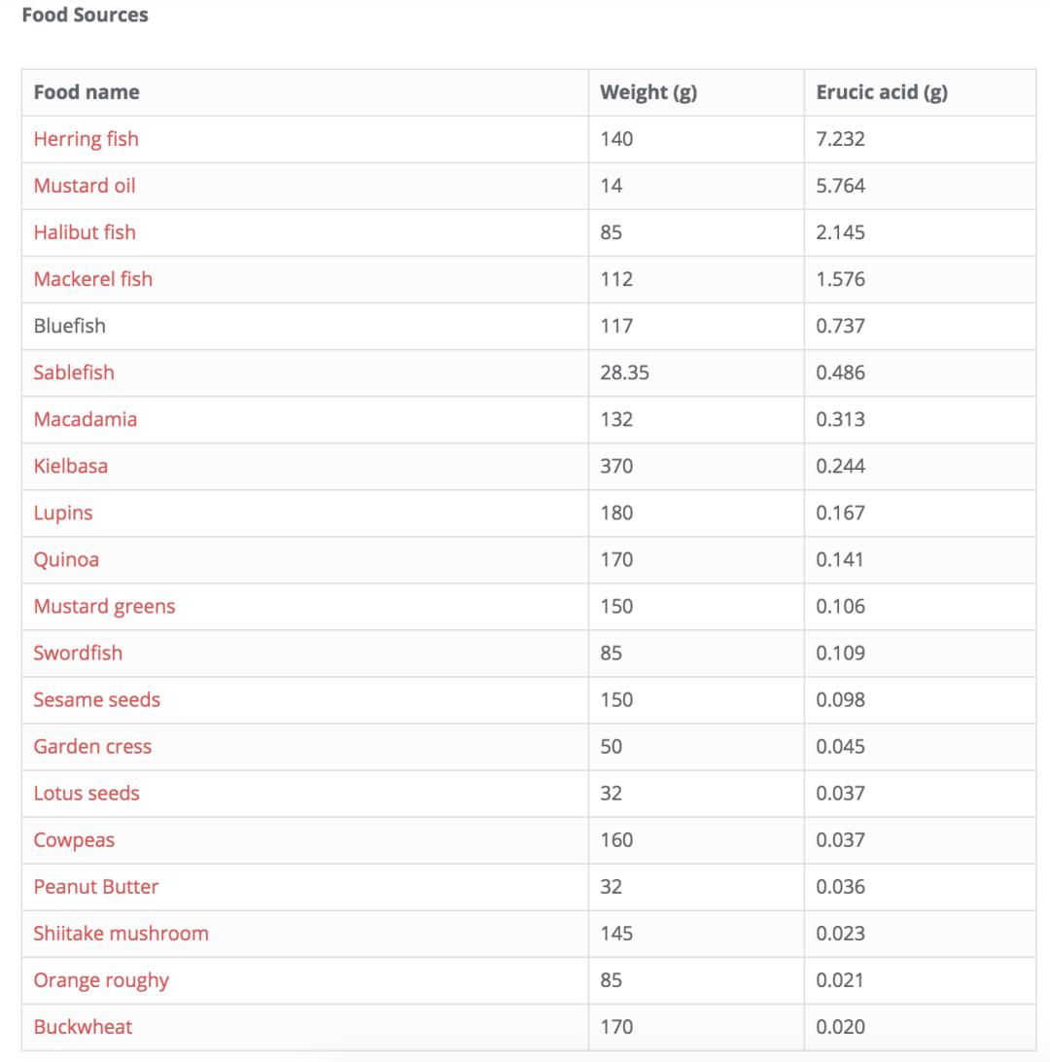Open the Herring fish link

pos(86,139)
